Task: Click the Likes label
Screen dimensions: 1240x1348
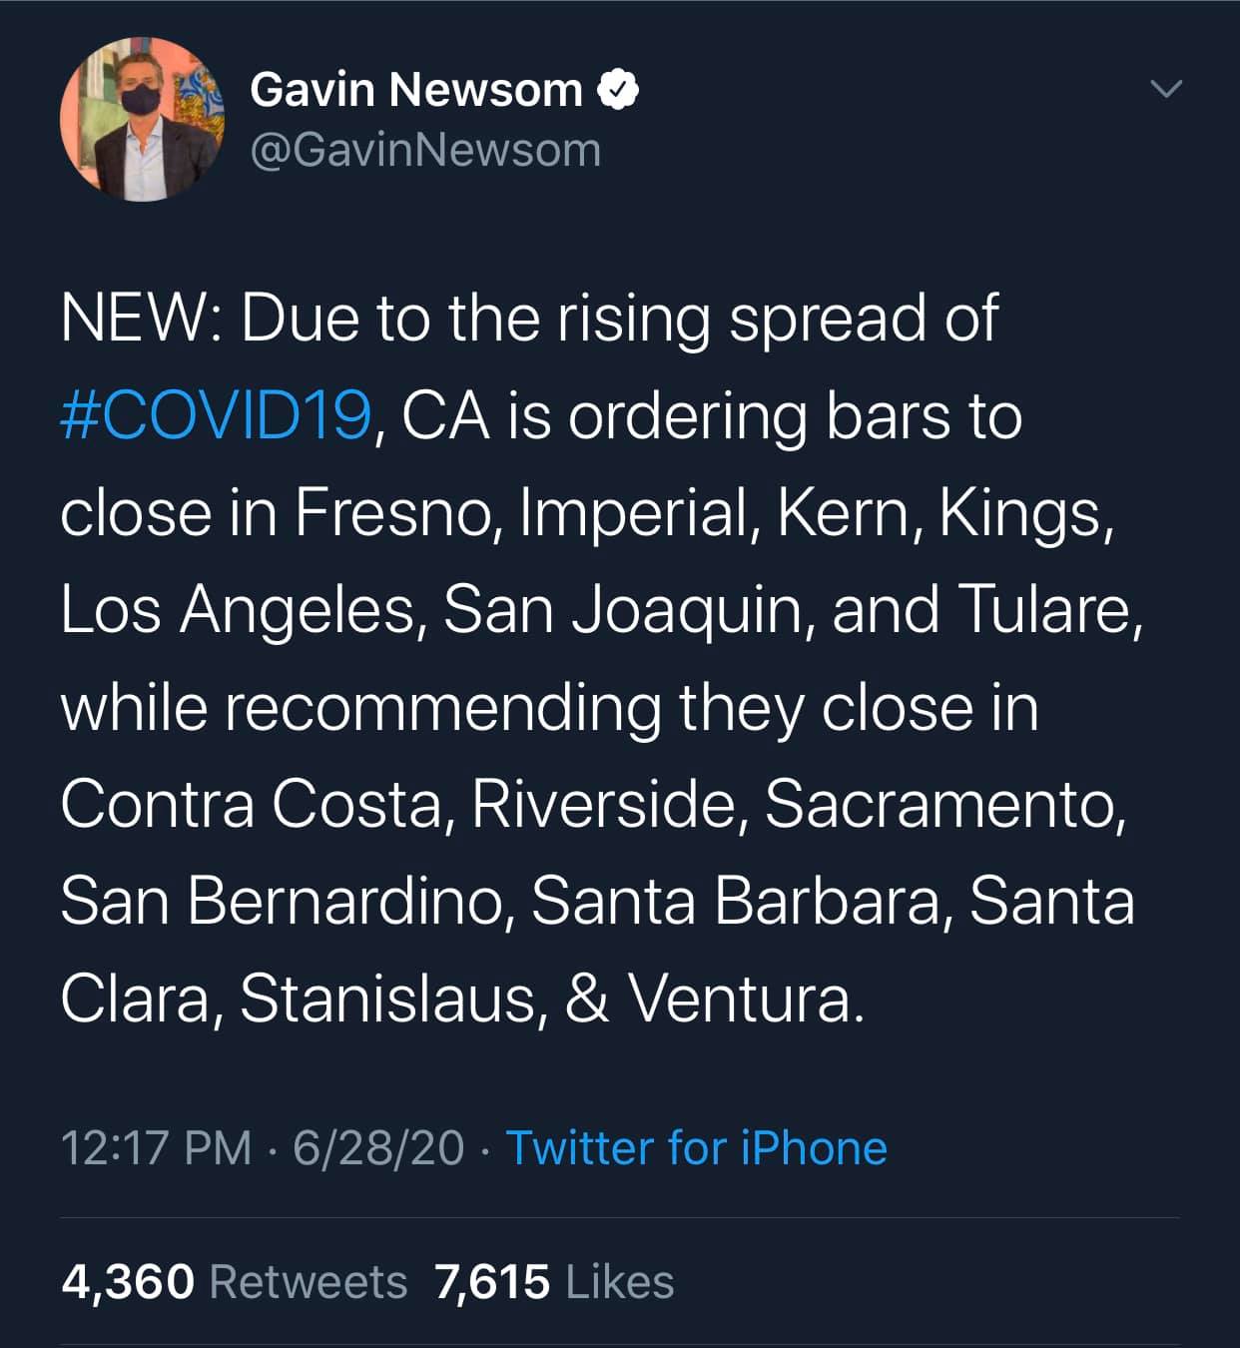Action: coord(619,1282)
